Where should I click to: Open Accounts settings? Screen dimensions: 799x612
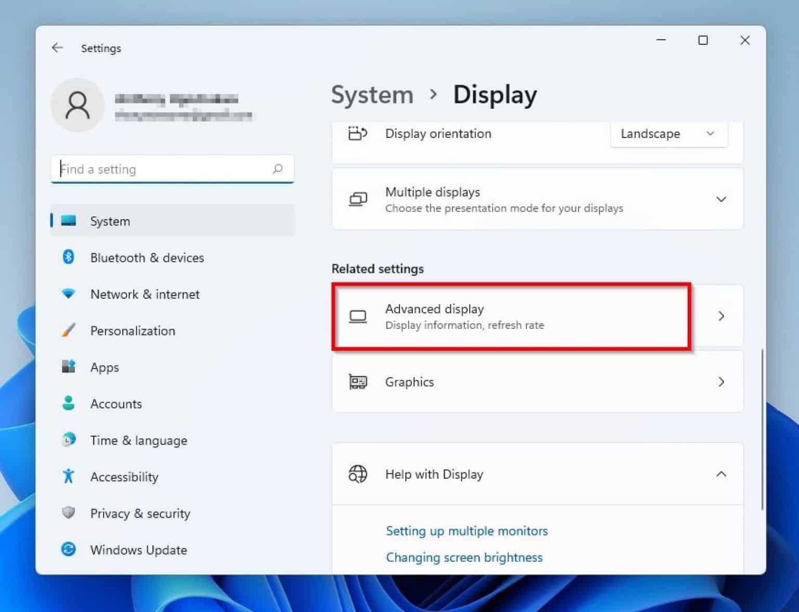[x=172, y=403]
